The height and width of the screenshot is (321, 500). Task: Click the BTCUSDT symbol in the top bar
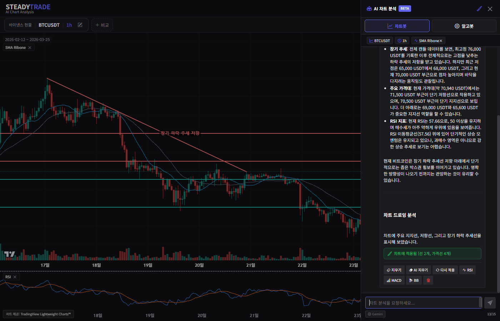click(x=49, y=25)
